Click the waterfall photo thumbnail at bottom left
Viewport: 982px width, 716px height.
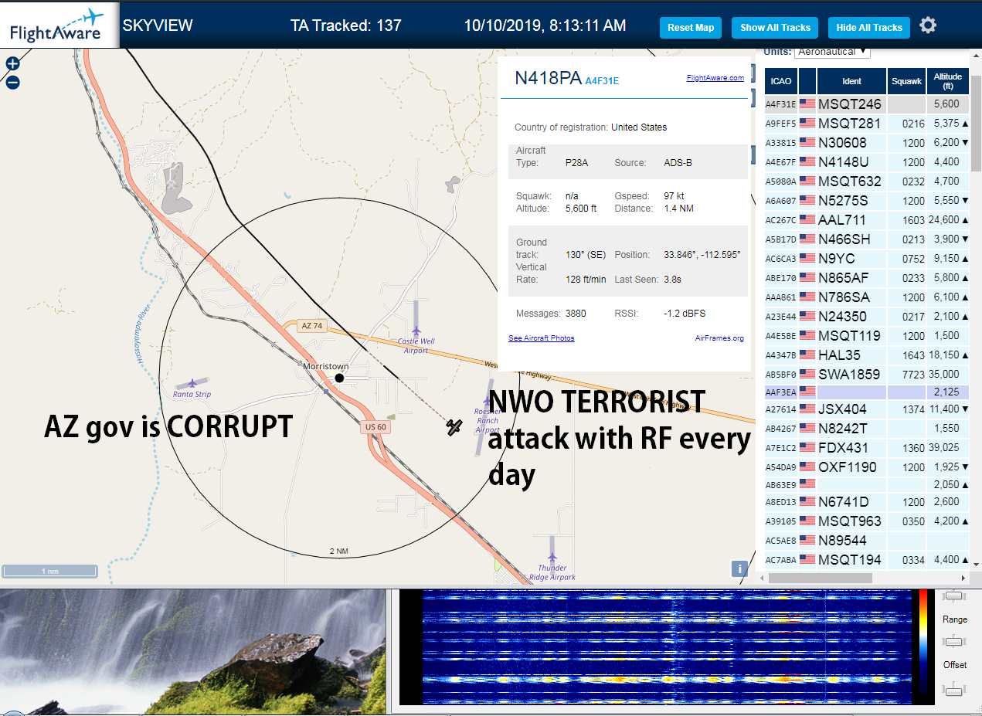tap(192, 650)
